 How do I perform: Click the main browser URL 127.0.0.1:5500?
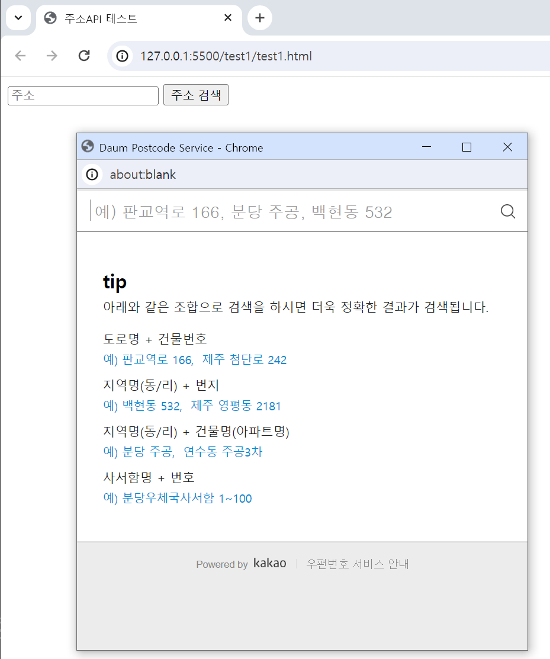226,56
